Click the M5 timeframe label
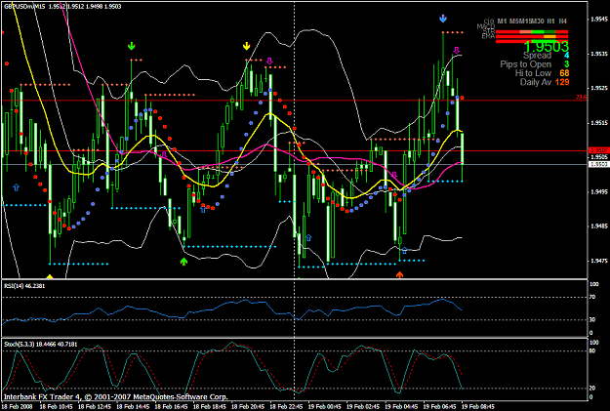This screenshot has width=610, height=411. pyautogui.click(x=514, y=21)
